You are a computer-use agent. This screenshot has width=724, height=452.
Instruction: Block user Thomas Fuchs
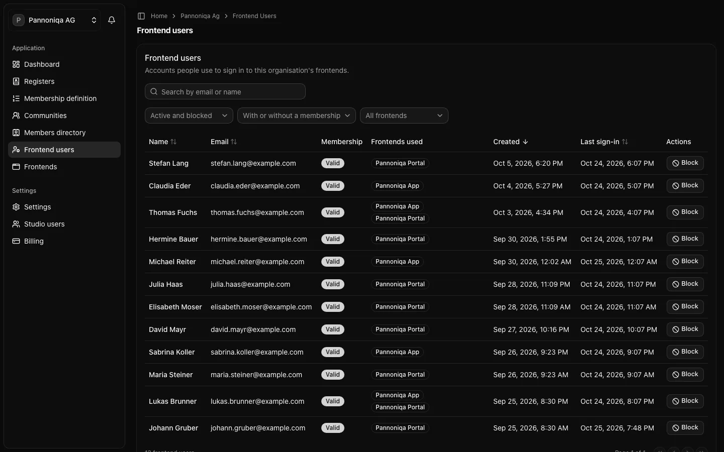685,212
